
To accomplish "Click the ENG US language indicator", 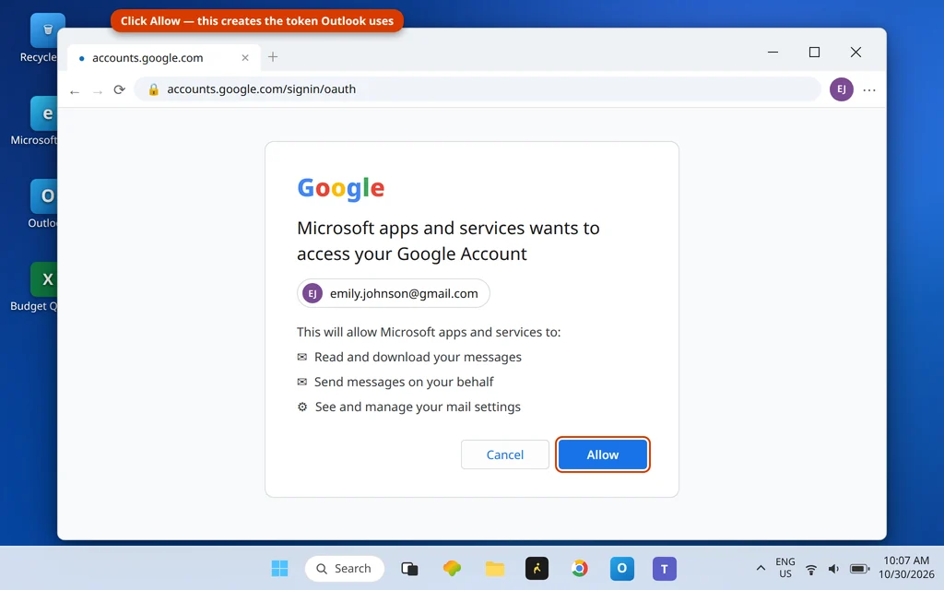I will click(785, 568).
